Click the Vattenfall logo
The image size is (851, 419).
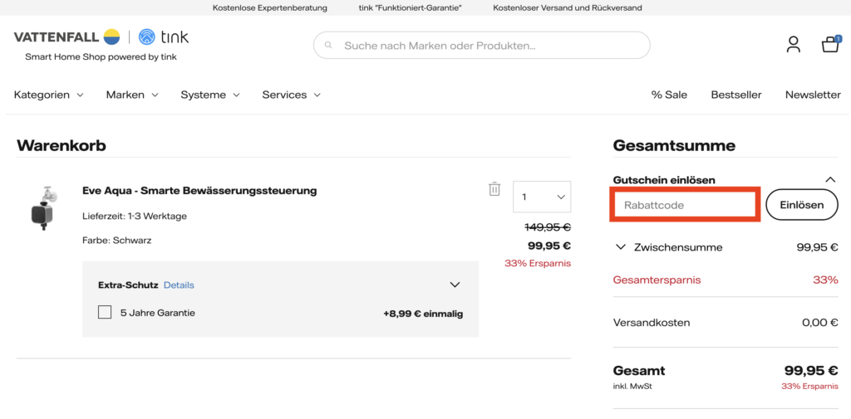66,37
